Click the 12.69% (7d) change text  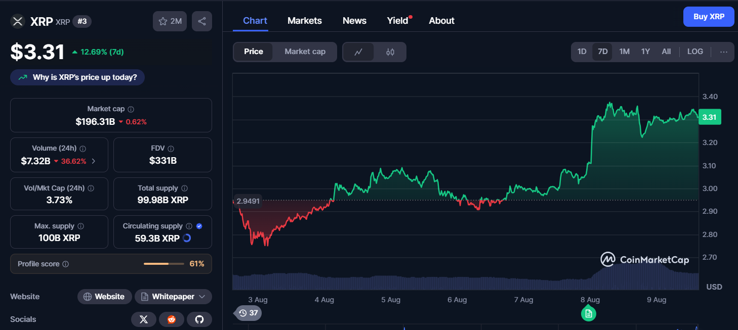click(x=102, y=52)
